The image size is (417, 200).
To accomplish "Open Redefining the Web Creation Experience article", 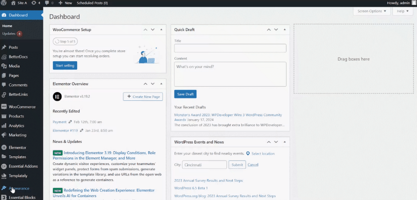I will click(x=104, y=193).
